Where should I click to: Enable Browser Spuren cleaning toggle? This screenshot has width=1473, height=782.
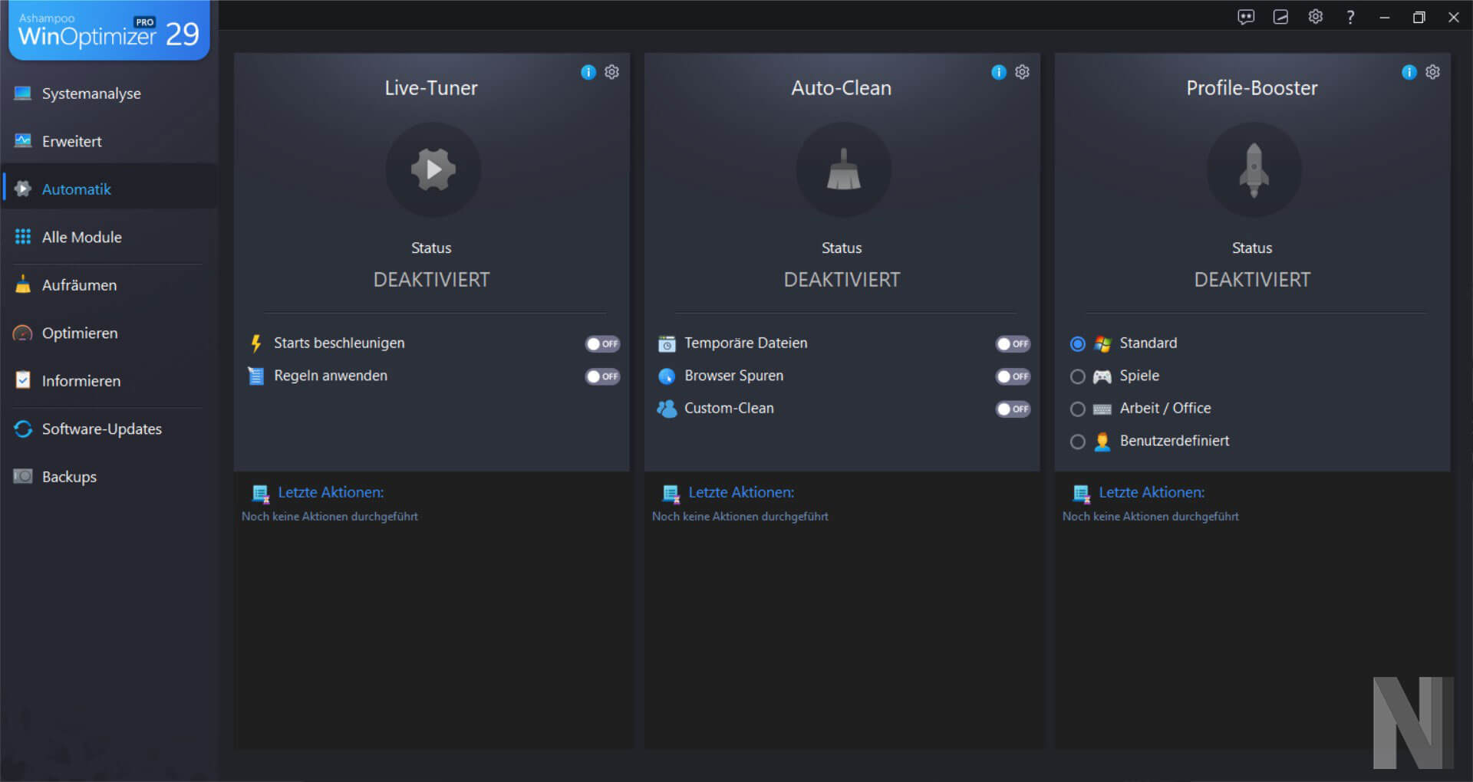click(1013, 376)
